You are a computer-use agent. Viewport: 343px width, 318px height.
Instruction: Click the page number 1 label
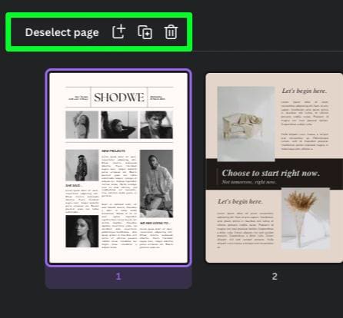click(118, 277)
